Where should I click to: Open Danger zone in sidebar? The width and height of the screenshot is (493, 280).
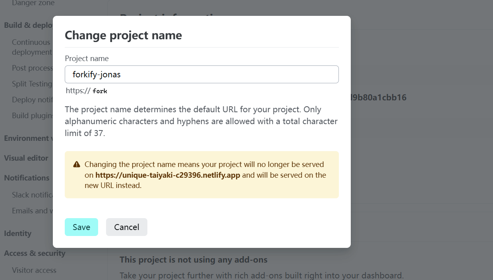pyautogui.click(x=33, y=3)
